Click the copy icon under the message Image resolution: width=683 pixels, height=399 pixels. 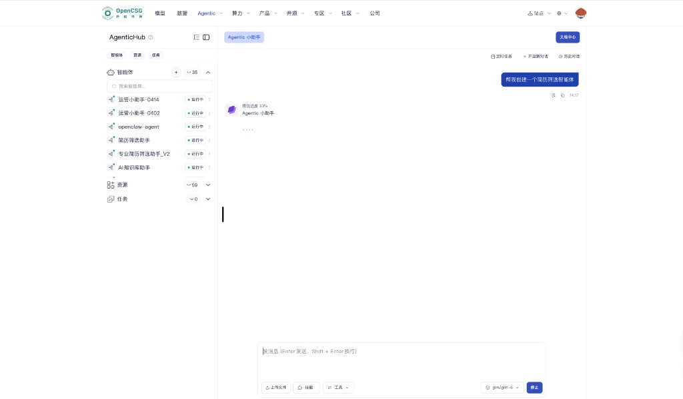(562, 95)
